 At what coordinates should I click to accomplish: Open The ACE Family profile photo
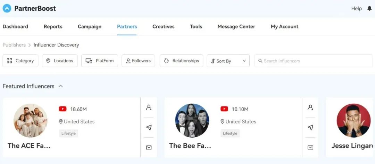(x=31, y=120)
